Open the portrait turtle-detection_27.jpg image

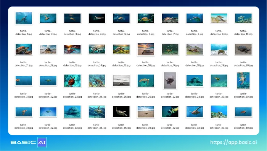coord(170,80)
